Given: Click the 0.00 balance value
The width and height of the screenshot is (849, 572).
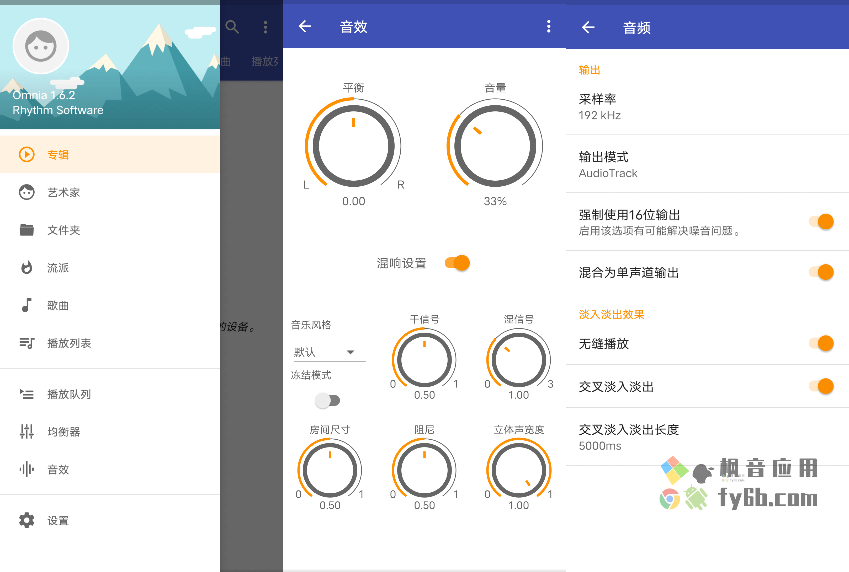Looking at the screenshot, I should [353, 201].
